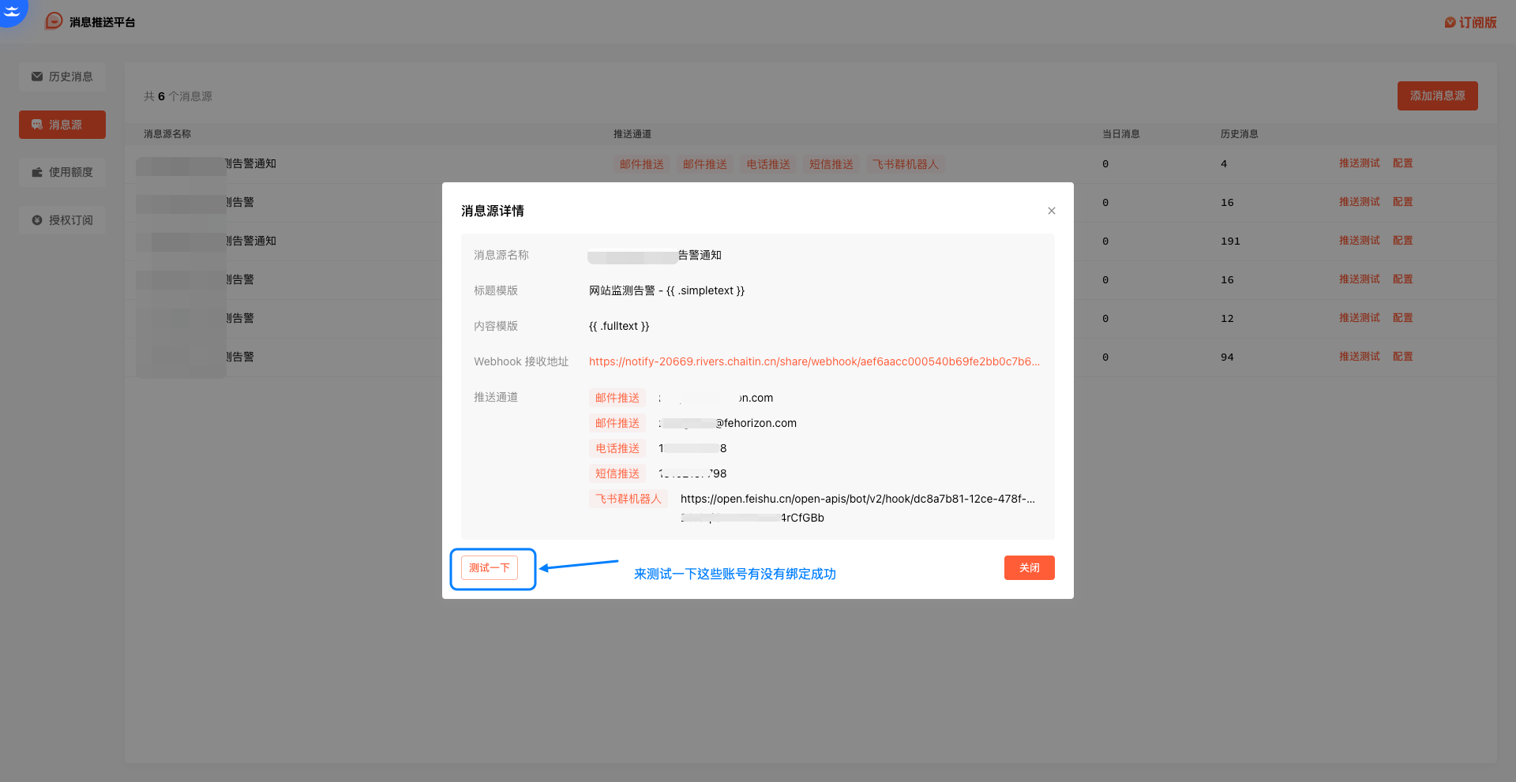Close the 消息源详情 dialog with the X

1051,211
